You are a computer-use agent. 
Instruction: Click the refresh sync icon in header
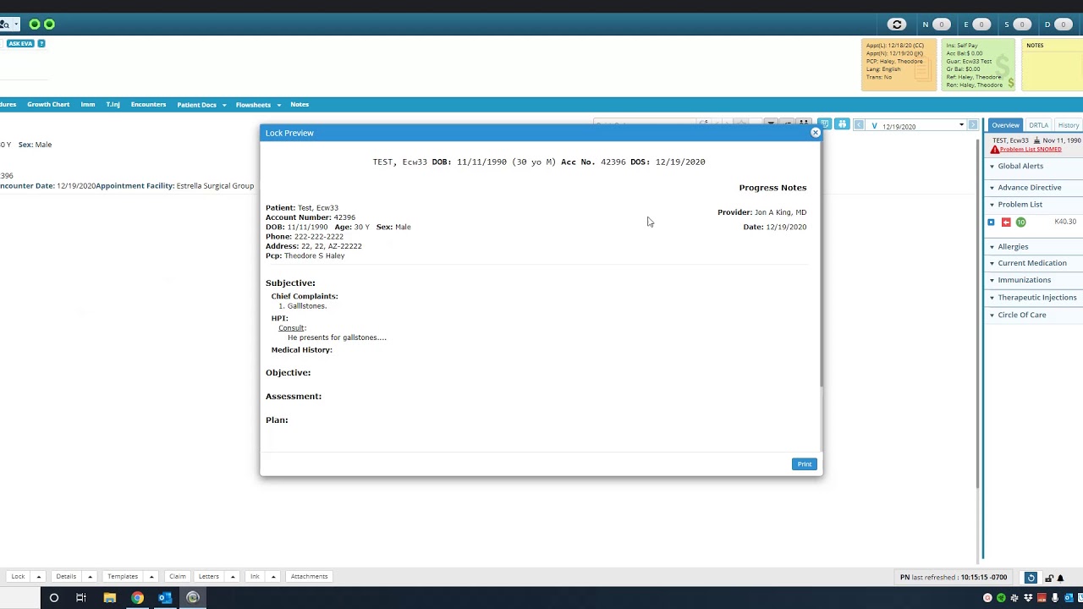(897, 25)
